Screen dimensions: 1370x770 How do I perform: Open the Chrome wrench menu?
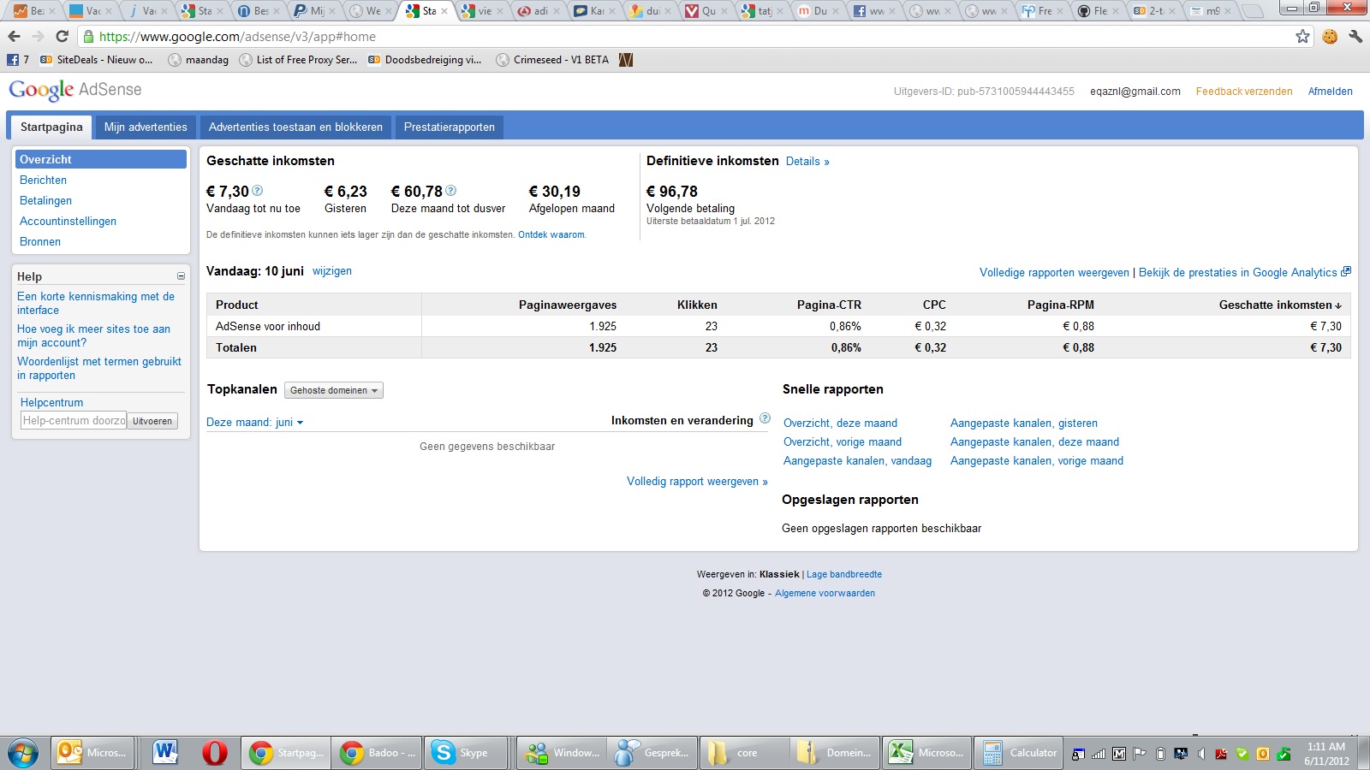(1355, 36)
